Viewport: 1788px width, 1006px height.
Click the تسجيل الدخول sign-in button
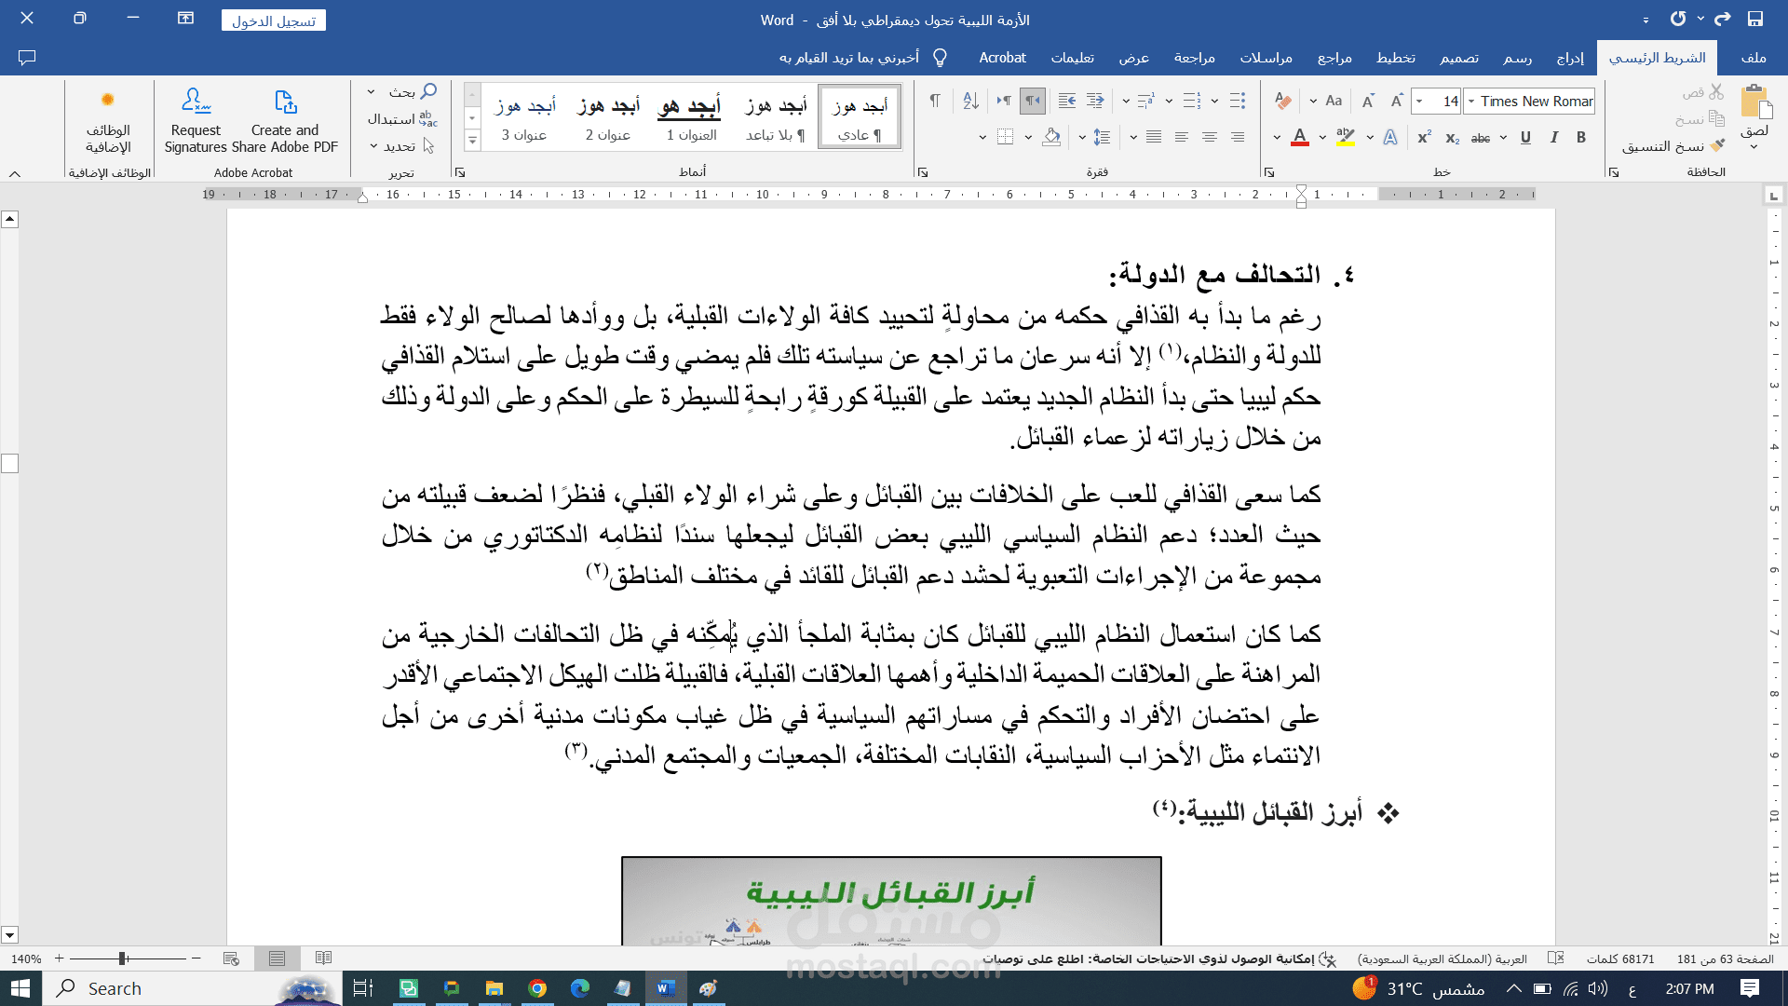coord(274,20)
